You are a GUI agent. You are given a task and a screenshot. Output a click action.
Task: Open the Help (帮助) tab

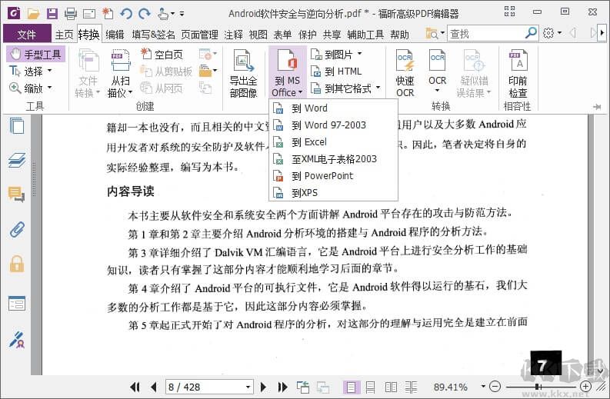point(399,35)
